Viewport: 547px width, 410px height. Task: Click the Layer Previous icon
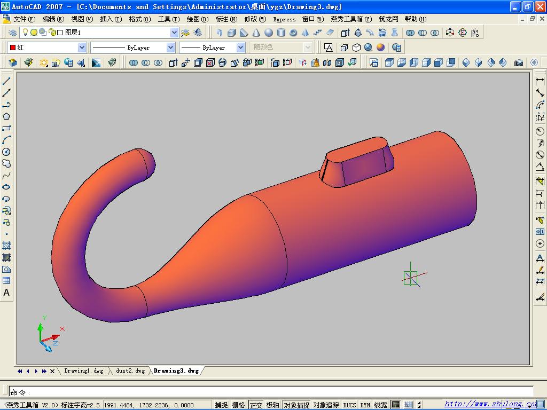[198, 33]
